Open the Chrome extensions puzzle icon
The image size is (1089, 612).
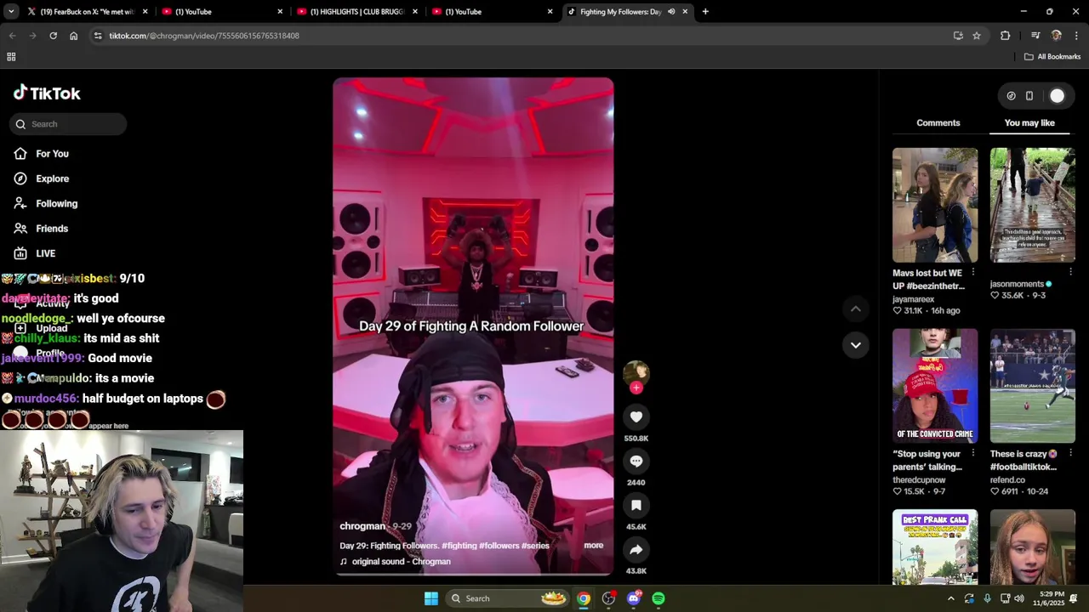(x=1006, y=36)
